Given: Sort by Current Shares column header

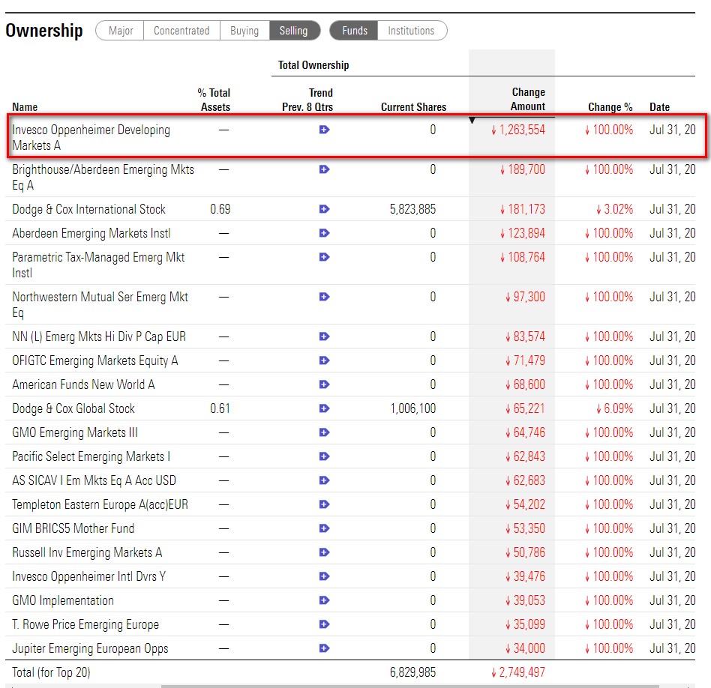Looking at the screenshot, I should (x=413, y=107).
